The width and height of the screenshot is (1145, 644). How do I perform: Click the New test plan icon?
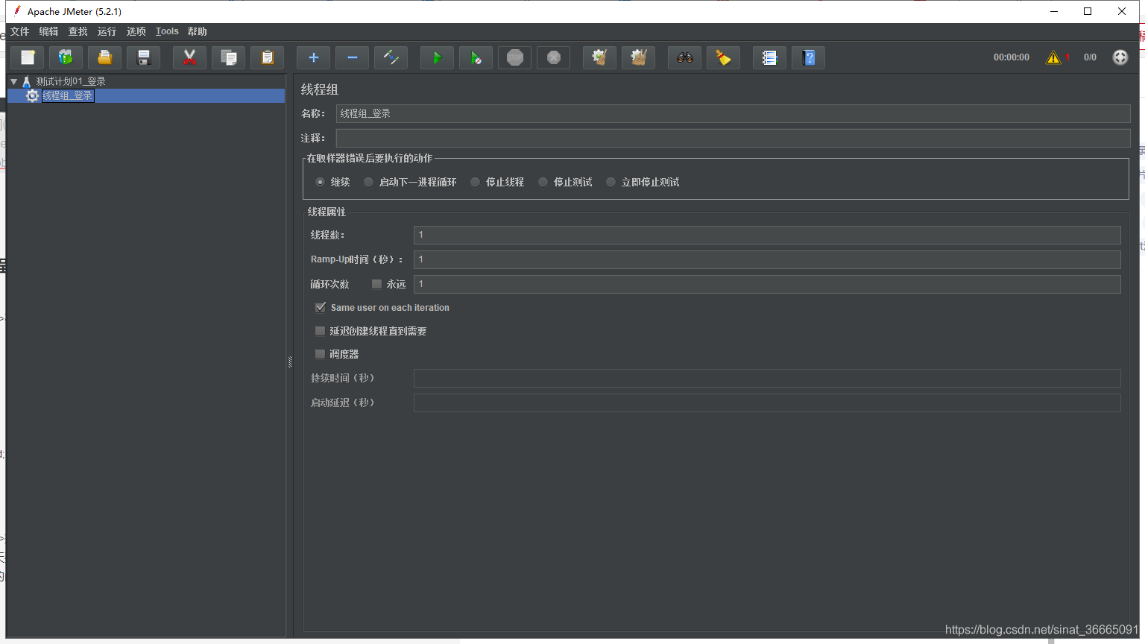tap(28, 57)
